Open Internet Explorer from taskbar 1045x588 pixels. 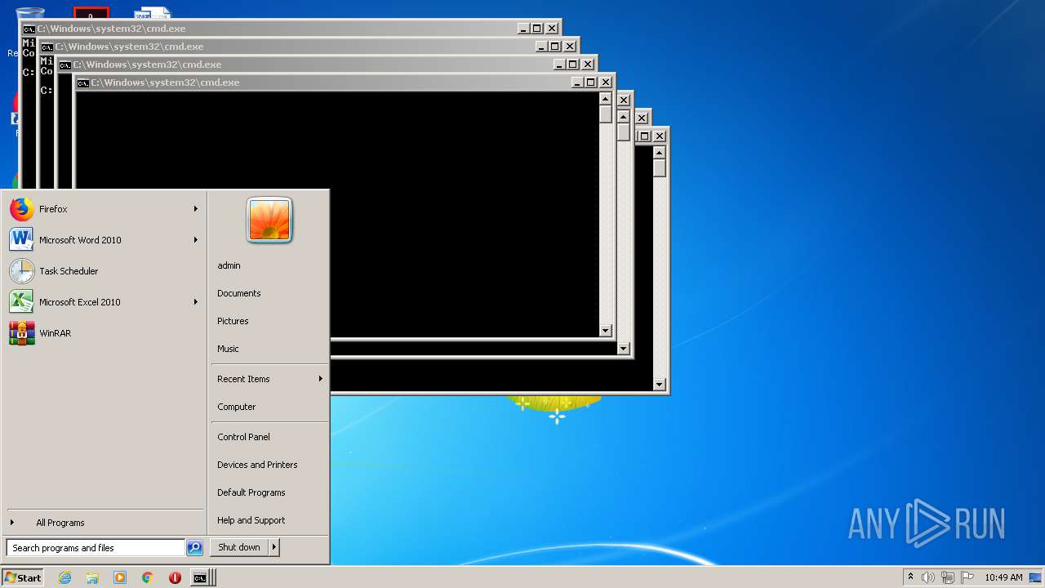pyautogui.click(x=65, y=577)
